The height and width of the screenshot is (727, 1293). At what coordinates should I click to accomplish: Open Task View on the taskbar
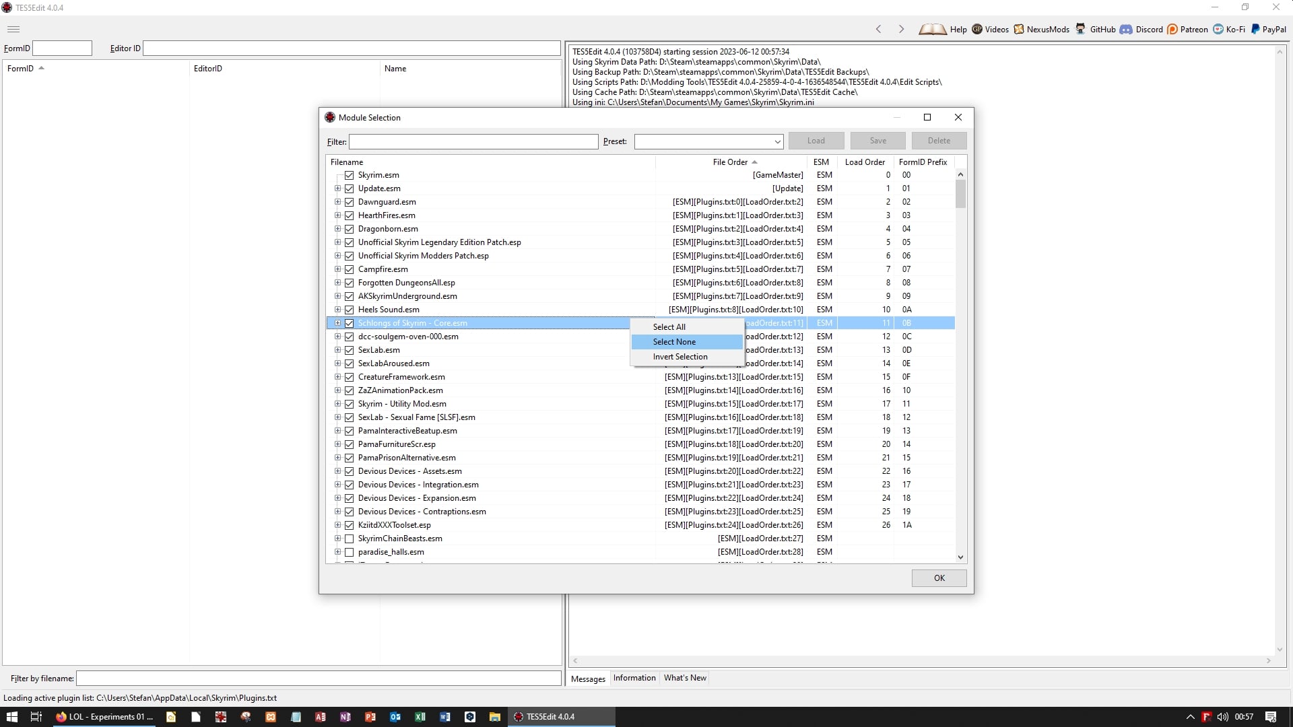(x=36, y=717)
